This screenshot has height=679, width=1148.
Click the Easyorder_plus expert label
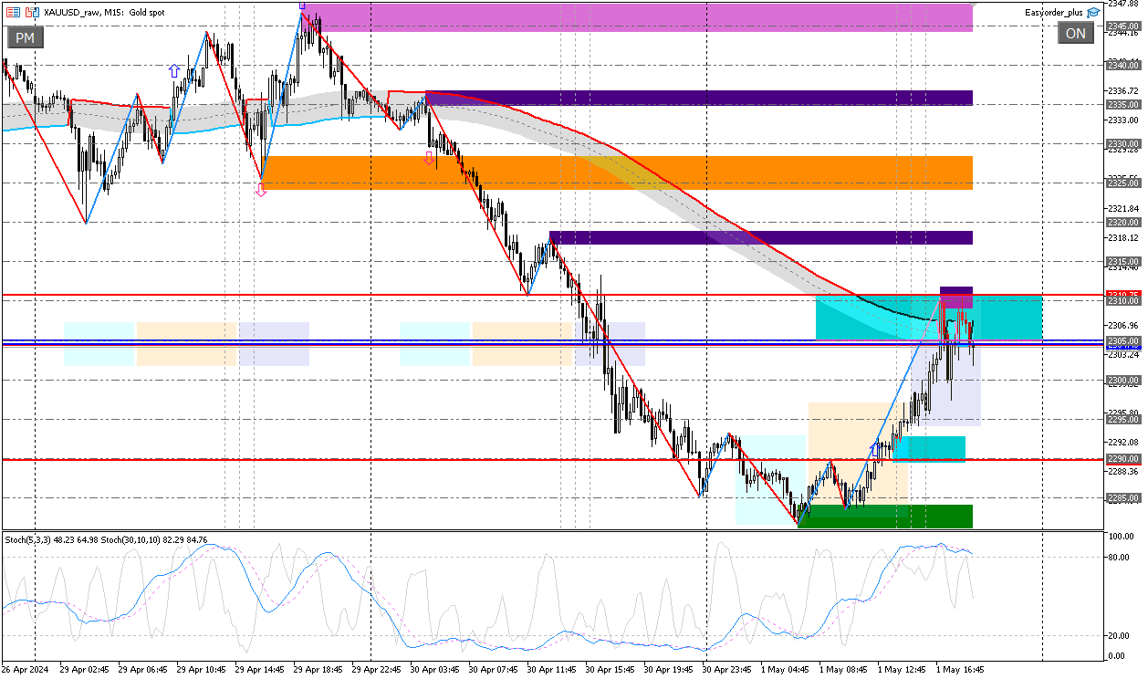point(1055,13)
